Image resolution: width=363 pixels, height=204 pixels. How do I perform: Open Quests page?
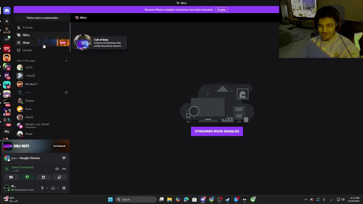click(42, 50)
